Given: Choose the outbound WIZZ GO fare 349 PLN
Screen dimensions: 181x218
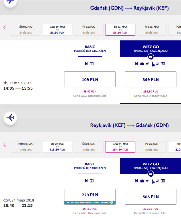Looking at the screenshot, I should pyautogui.click(x=151, y=79).
